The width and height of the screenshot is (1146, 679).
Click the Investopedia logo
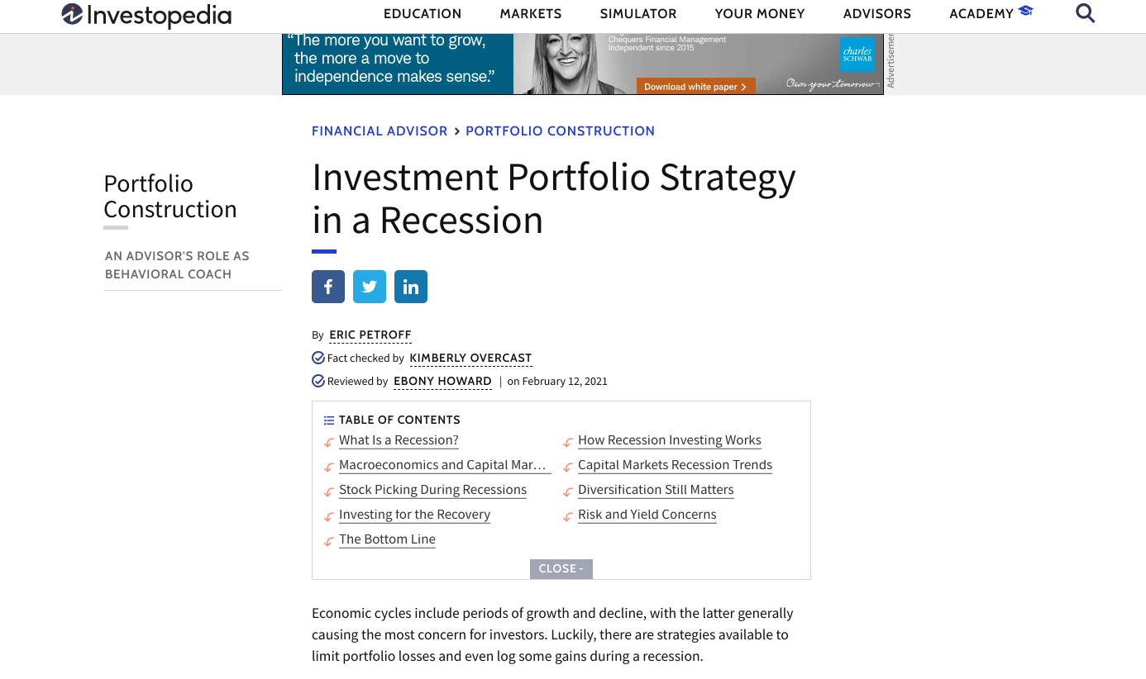click(x=146, y=16)
